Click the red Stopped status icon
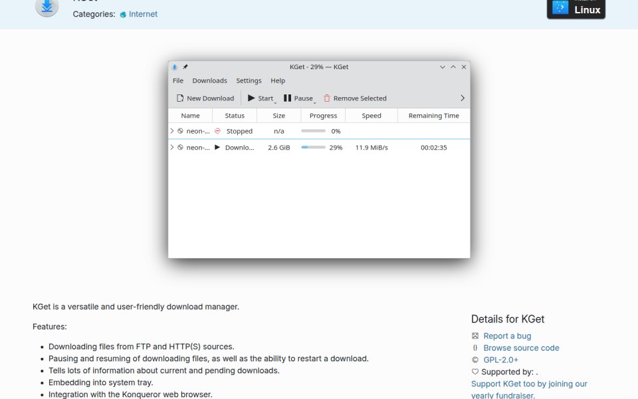This screenshot has height=399, width=638. pyautogui.click(x=218, y=131)
